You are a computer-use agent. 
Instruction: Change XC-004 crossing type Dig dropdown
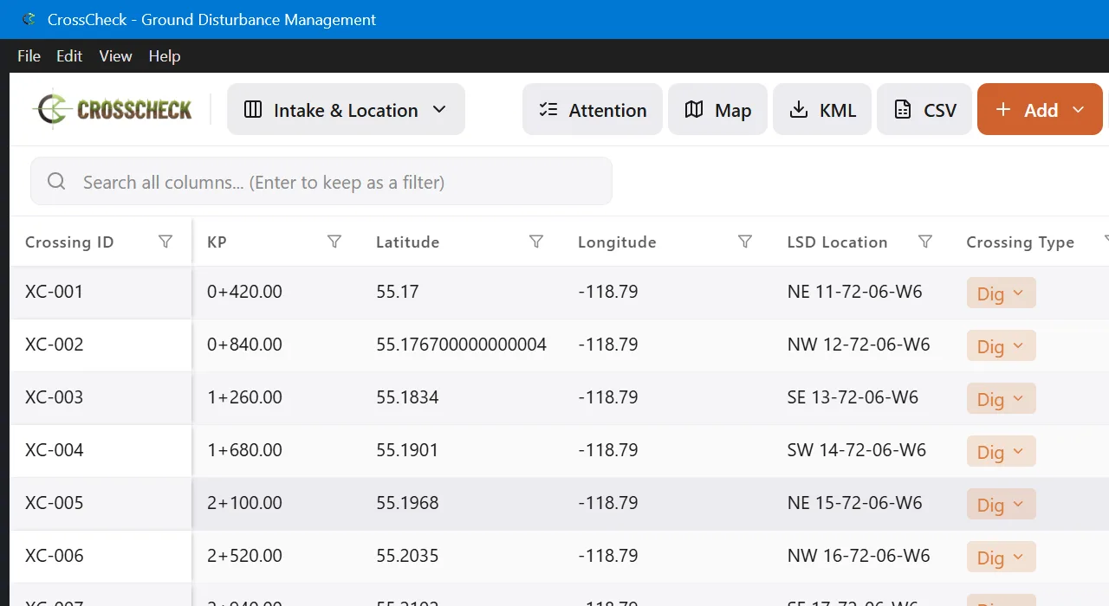[1001, 451]
